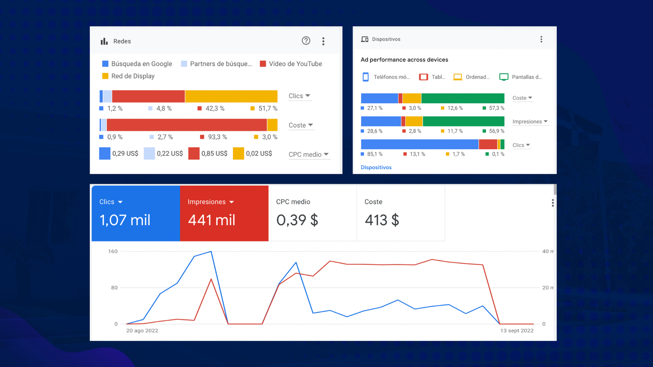The image size is (653, 367).
Task: Click the '1,07 mil' clicks total
Action: pyautogui.click(x=125, y=220)
